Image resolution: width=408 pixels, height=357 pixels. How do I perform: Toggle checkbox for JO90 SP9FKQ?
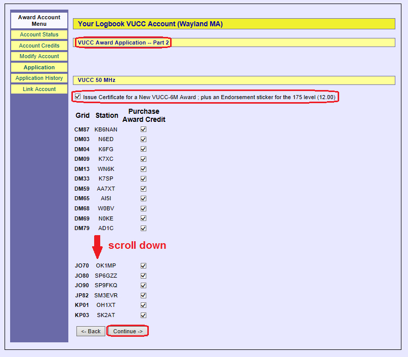[143, 285]
